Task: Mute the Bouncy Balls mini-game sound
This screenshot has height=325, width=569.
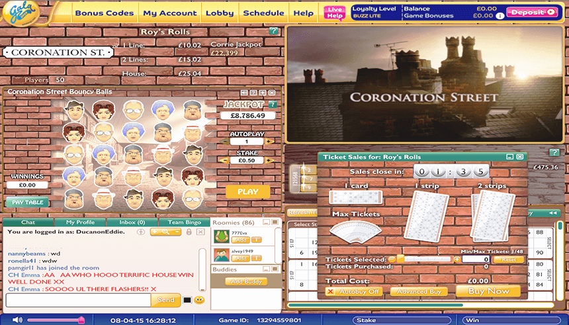Action: click(245, 93)
